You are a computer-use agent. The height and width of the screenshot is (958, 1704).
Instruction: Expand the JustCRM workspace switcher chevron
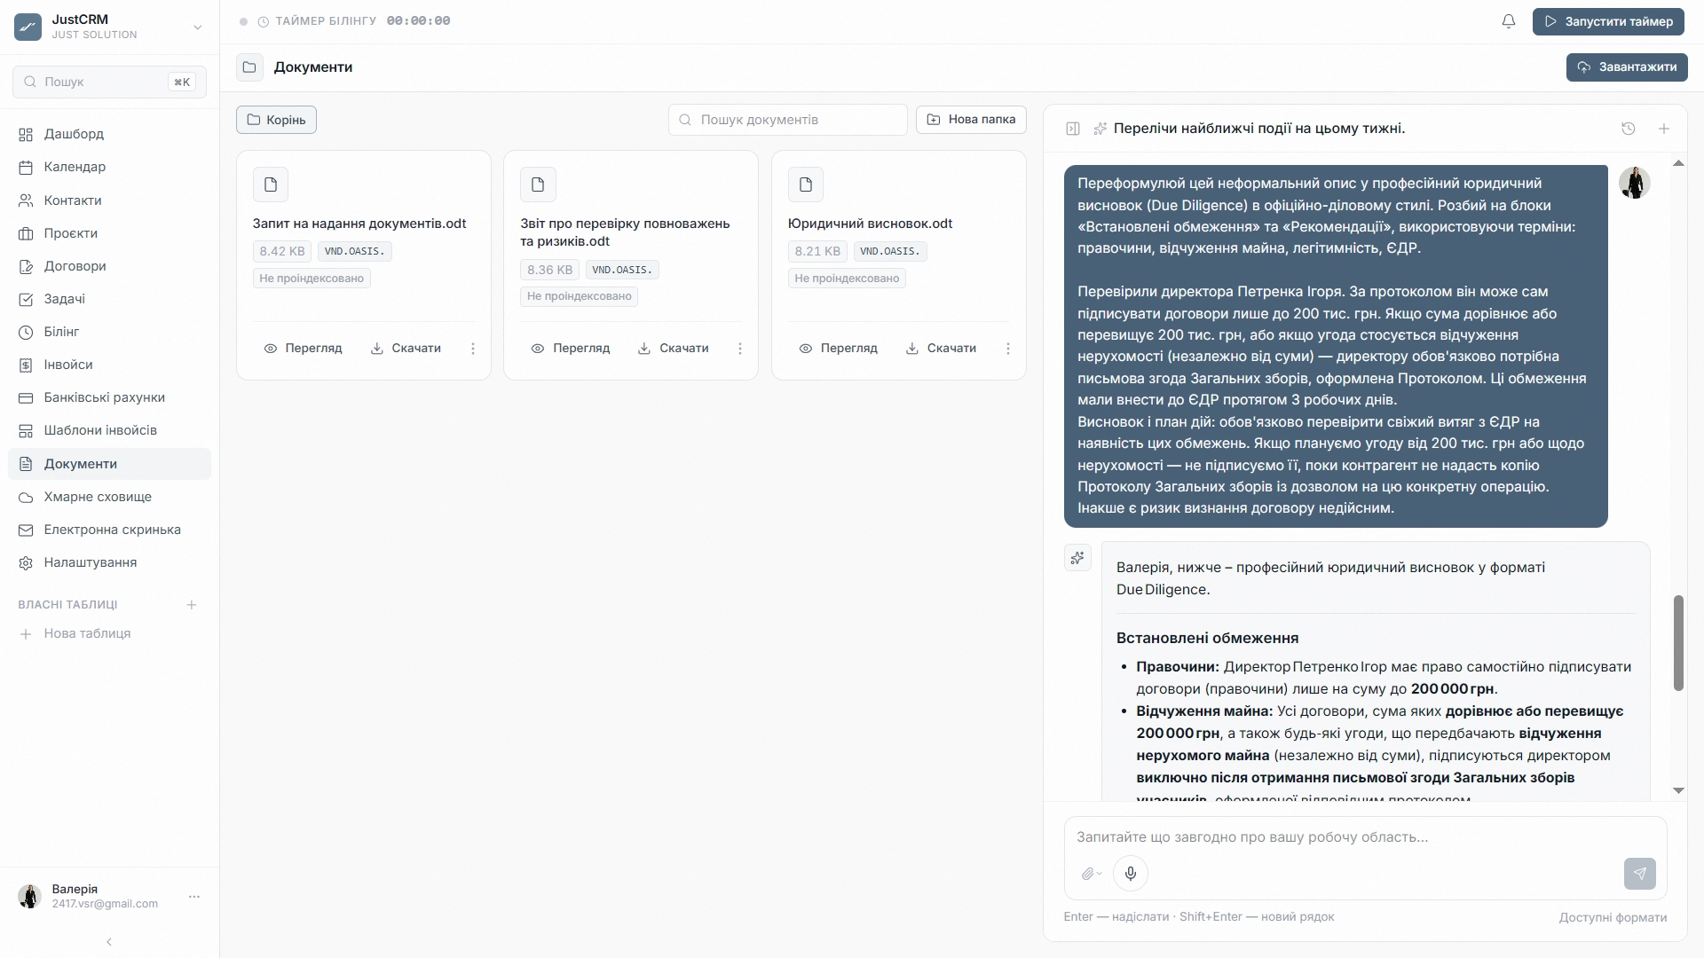[x=198, y=27]
